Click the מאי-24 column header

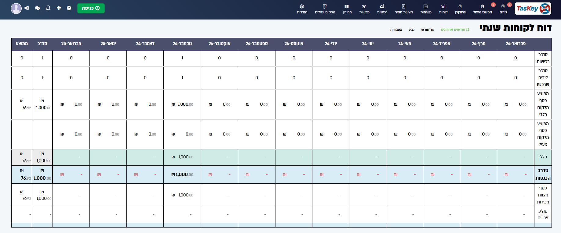(405, 44)
